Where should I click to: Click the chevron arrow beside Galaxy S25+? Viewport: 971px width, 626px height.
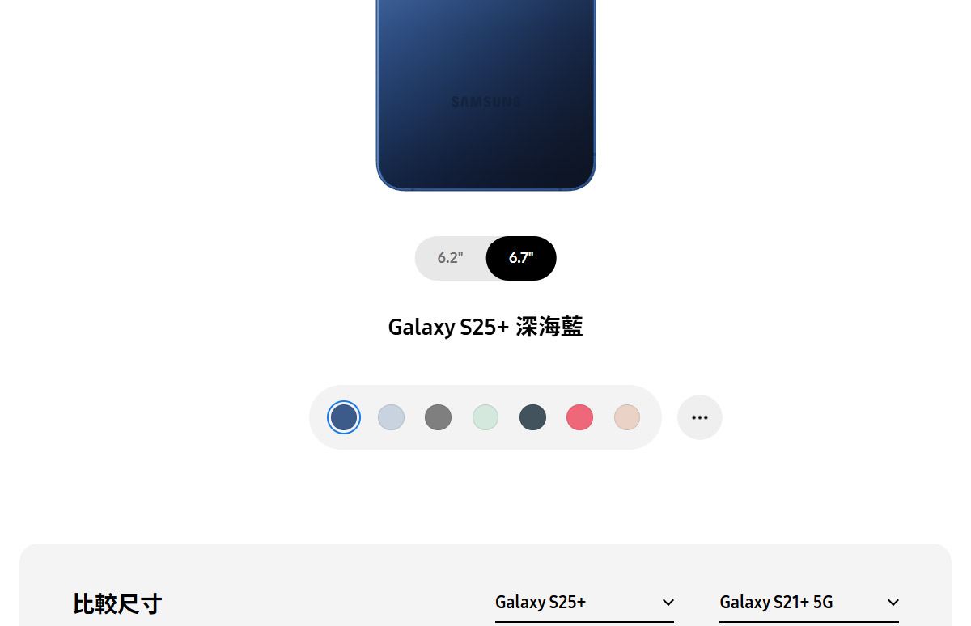pyautogui.click(x=668, y=603)
